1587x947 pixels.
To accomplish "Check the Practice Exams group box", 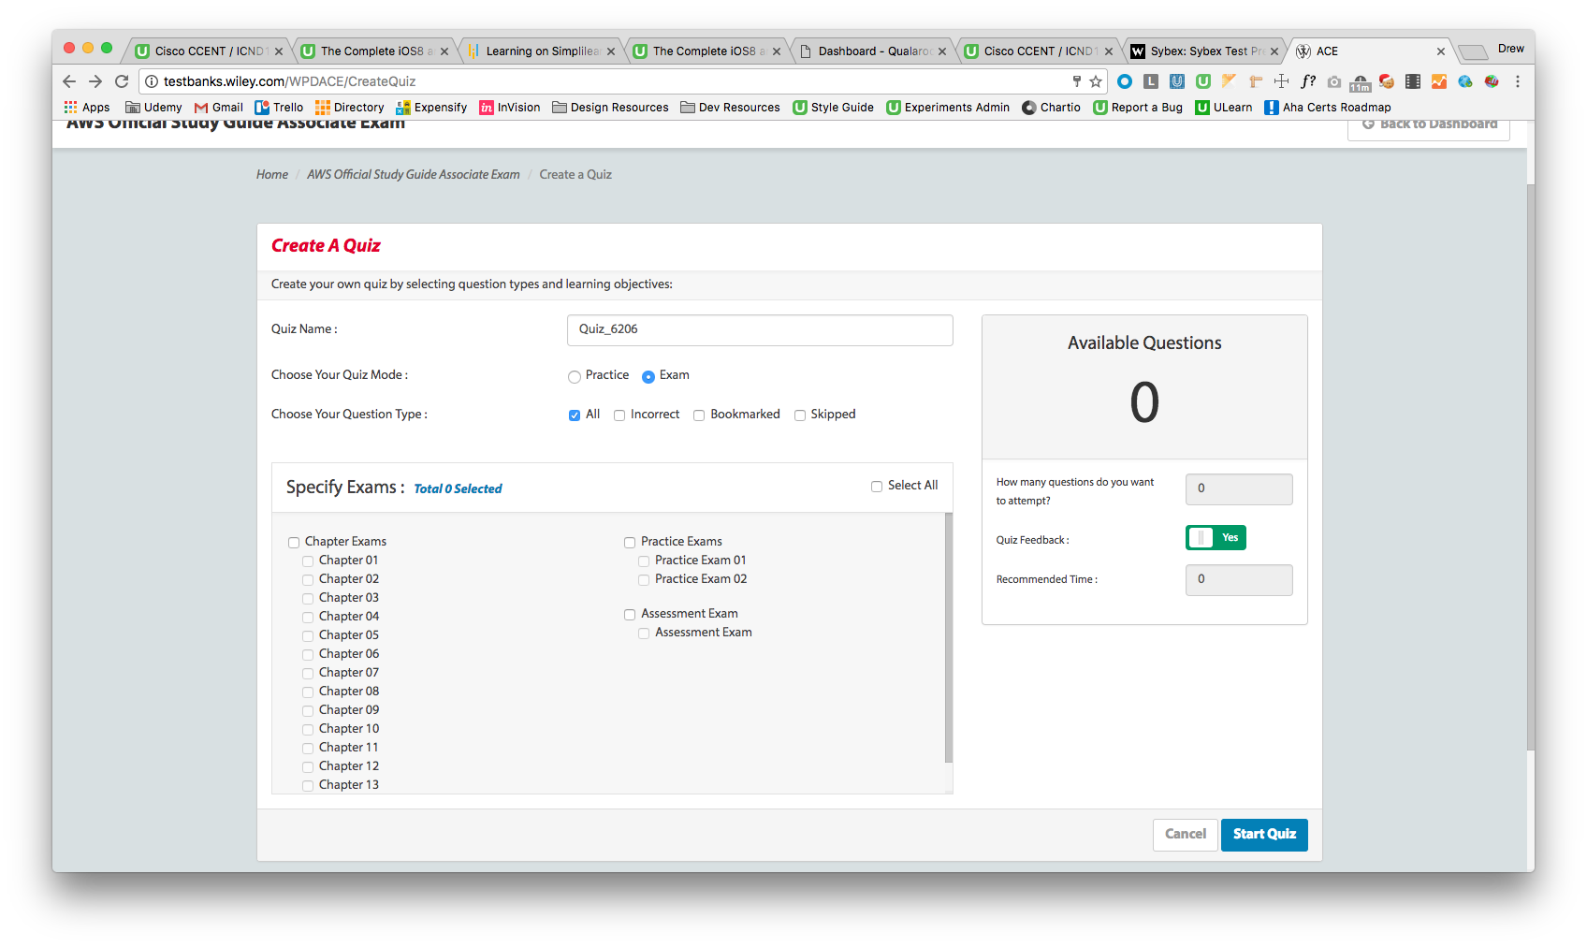I will click(x=630, y=543).
